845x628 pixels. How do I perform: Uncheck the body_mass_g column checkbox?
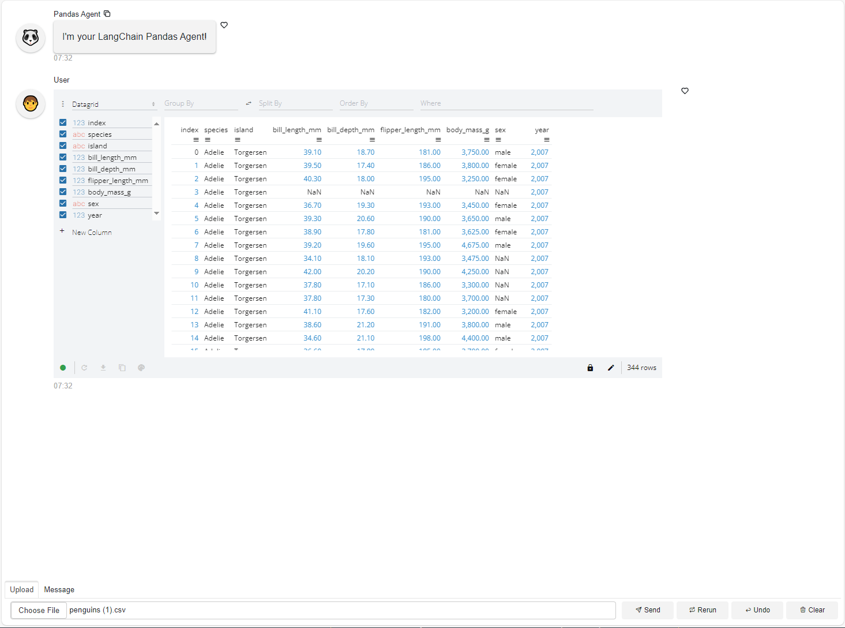click(62, 191)
